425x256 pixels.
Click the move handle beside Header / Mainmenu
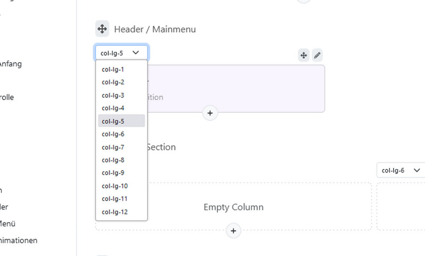(x=102, y=29)
